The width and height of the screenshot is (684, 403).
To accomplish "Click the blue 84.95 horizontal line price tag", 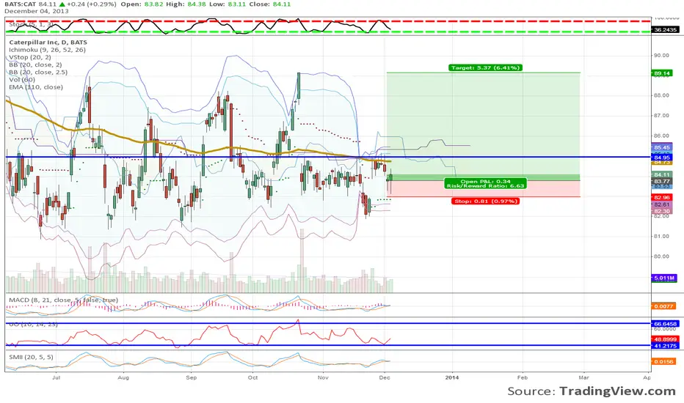I will pyautogui.click(x=661, y=158).
